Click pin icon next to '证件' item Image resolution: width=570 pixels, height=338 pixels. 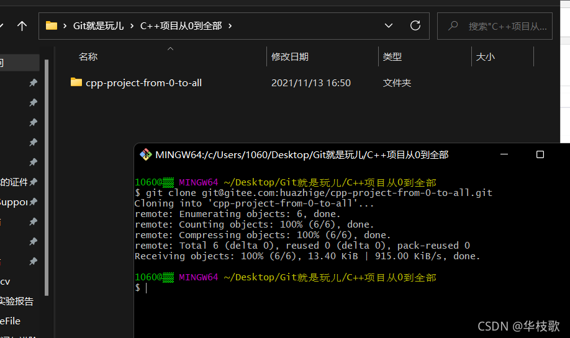click(x=33, y=182)
